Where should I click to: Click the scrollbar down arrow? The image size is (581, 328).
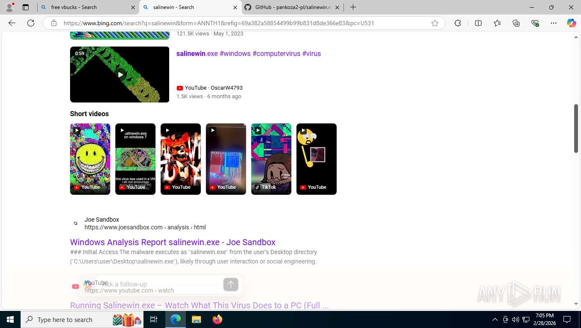tap(576, 304)
